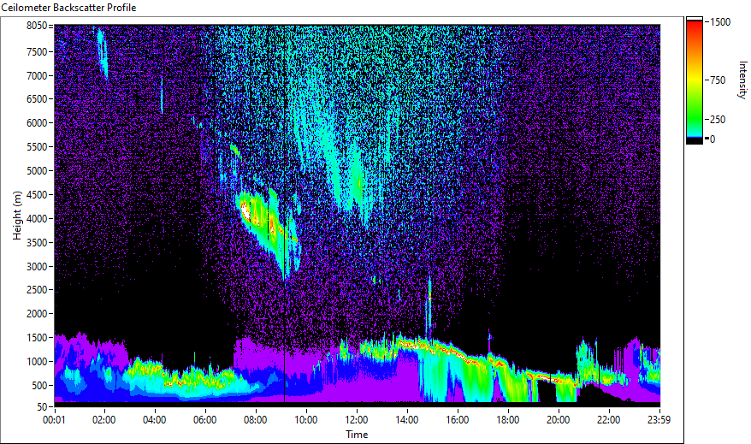The image size is (751, 444).
Task: Click the 20:00 time axis label
Action: pos(559,420)
